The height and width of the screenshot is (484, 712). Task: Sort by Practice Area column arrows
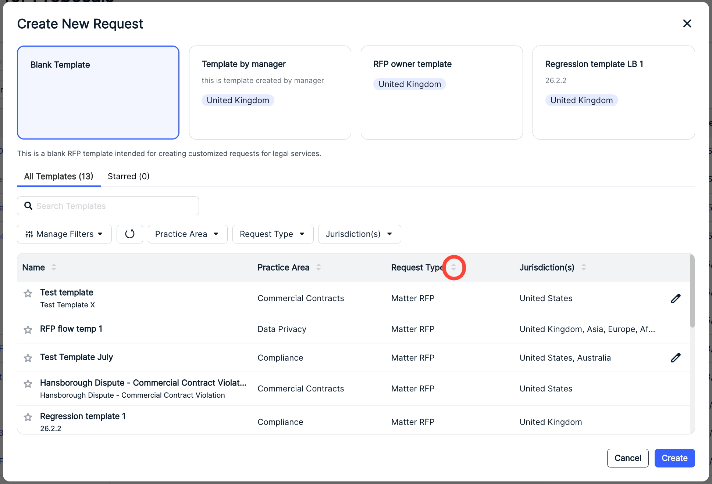click(x=318, y=267)
